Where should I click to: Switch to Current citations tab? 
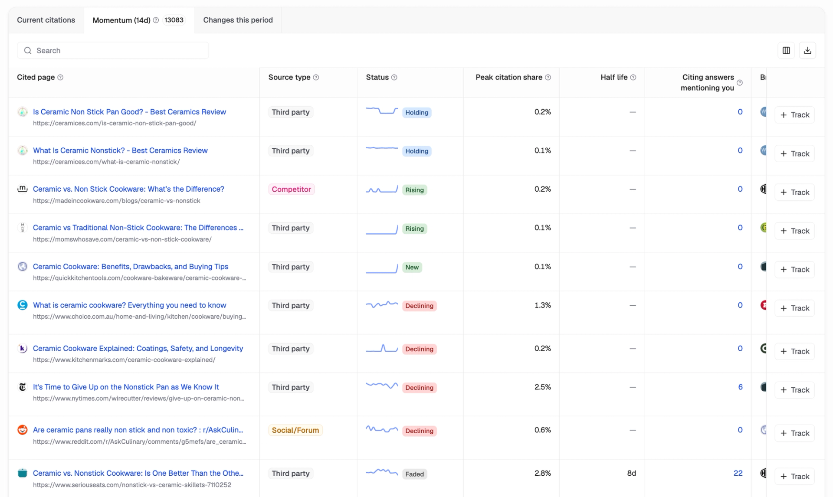click(x=46, y=20)
